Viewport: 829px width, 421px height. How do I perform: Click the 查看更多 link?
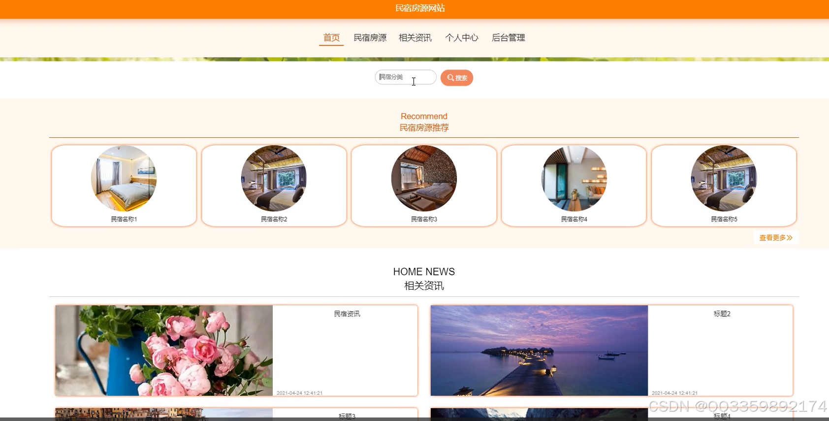point(776,237)
